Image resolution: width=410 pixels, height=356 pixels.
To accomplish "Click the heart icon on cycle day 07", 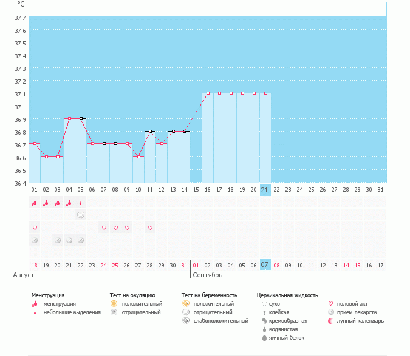I will (x=104, y=227).
